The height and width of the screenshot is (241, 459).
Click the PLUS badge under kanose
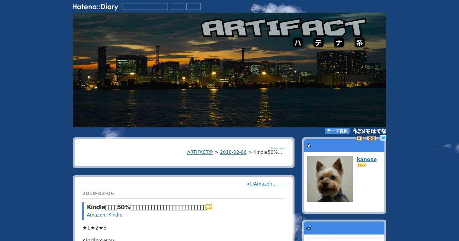click(x=361, y=165)
